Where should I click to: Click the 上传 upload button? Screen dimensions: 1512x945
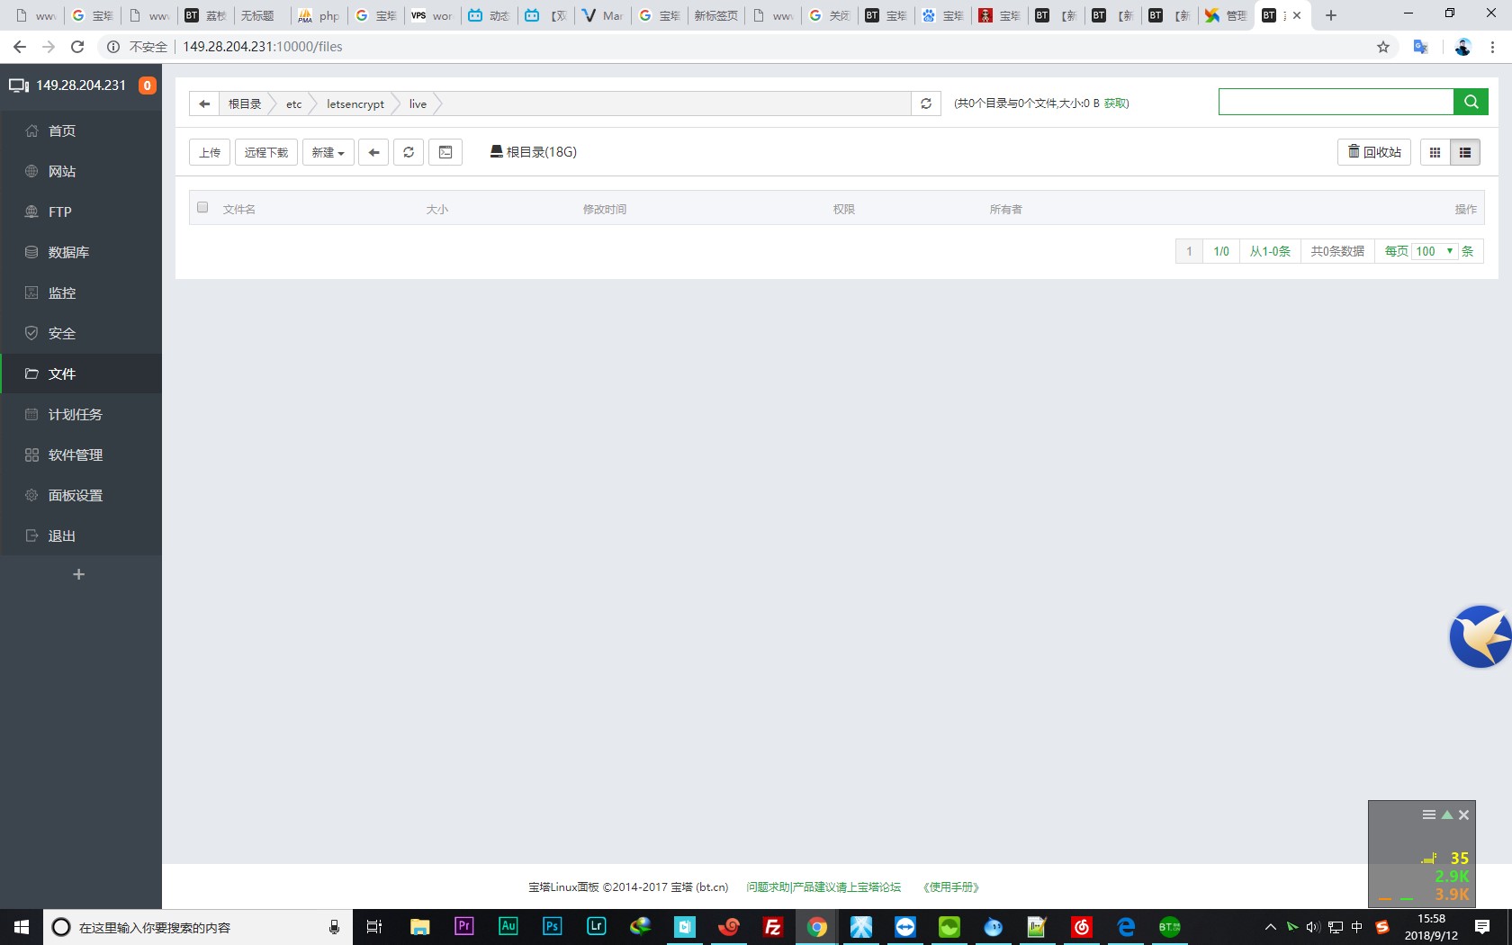(x=210, y=152)
